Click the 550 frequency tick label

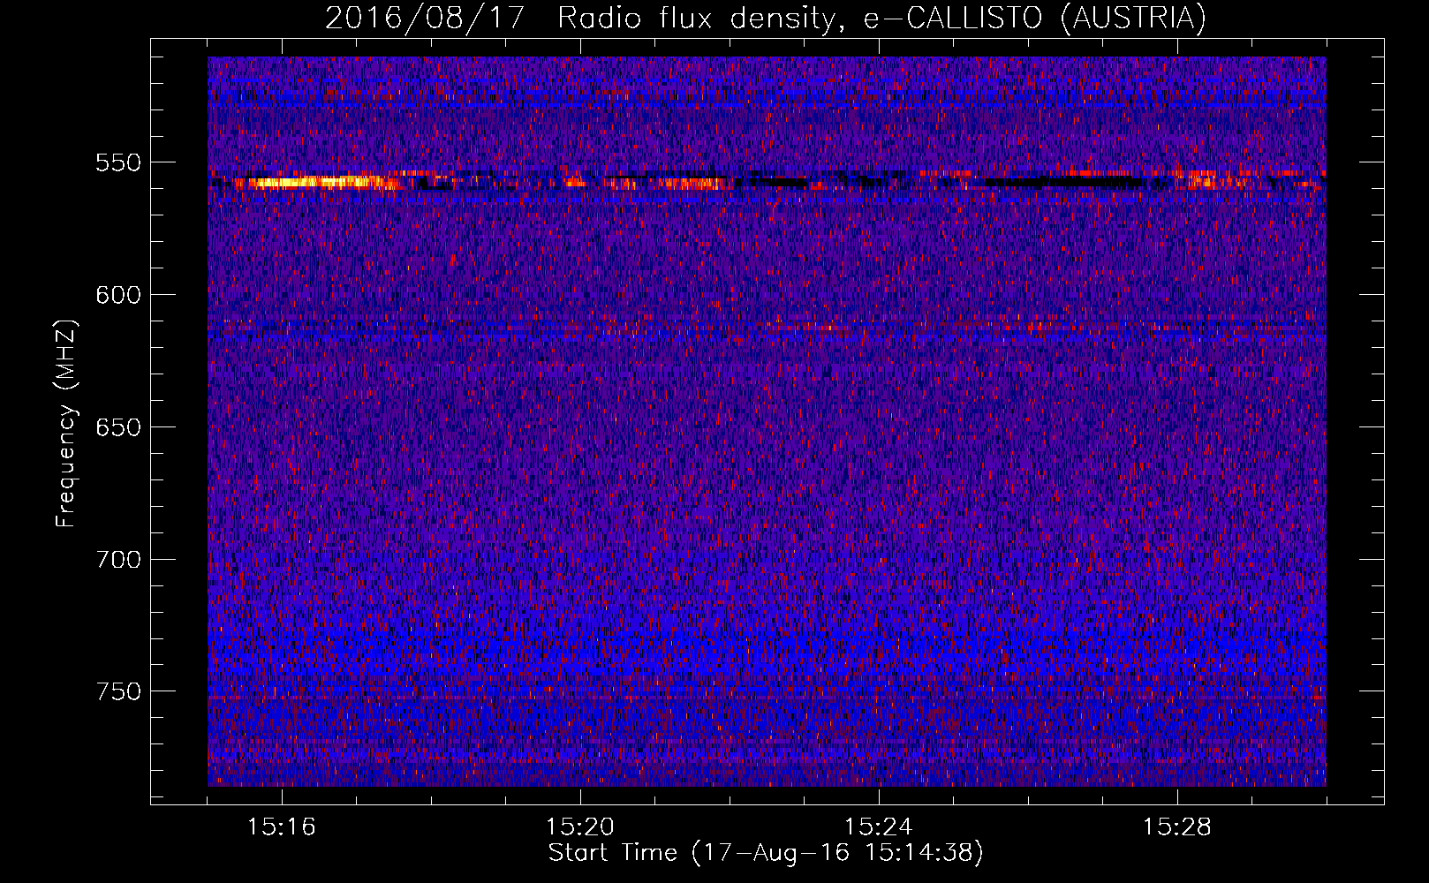click(118, 162)
